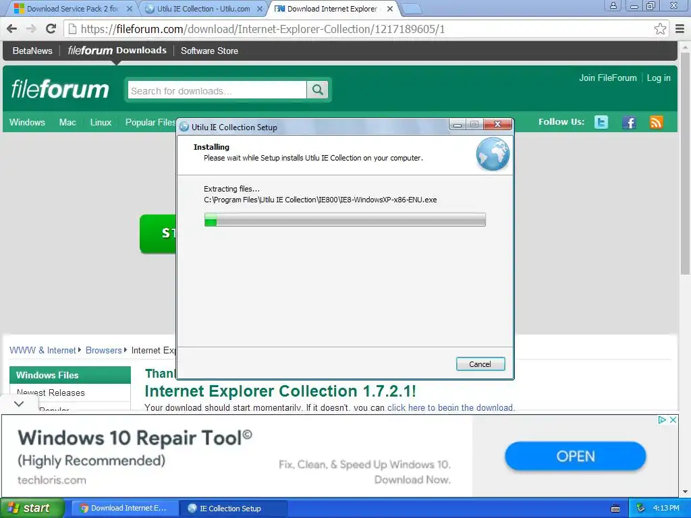
Task: Switch to the Utilu IE Collection - Utilu.com tab
Action: pos(203,9)
